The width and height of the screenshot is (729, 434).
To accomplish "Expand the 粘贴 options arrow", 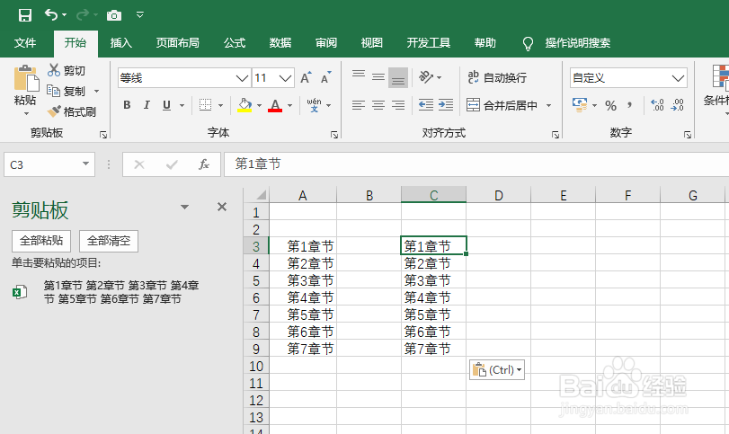I will [26, 114].
